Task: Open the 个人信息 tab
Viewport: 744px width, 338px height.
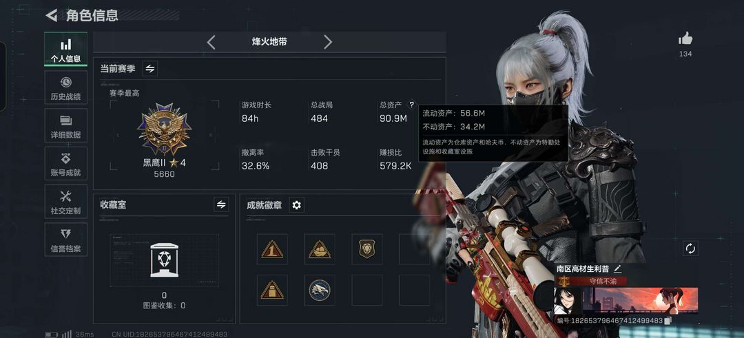Action: point(66,49)
